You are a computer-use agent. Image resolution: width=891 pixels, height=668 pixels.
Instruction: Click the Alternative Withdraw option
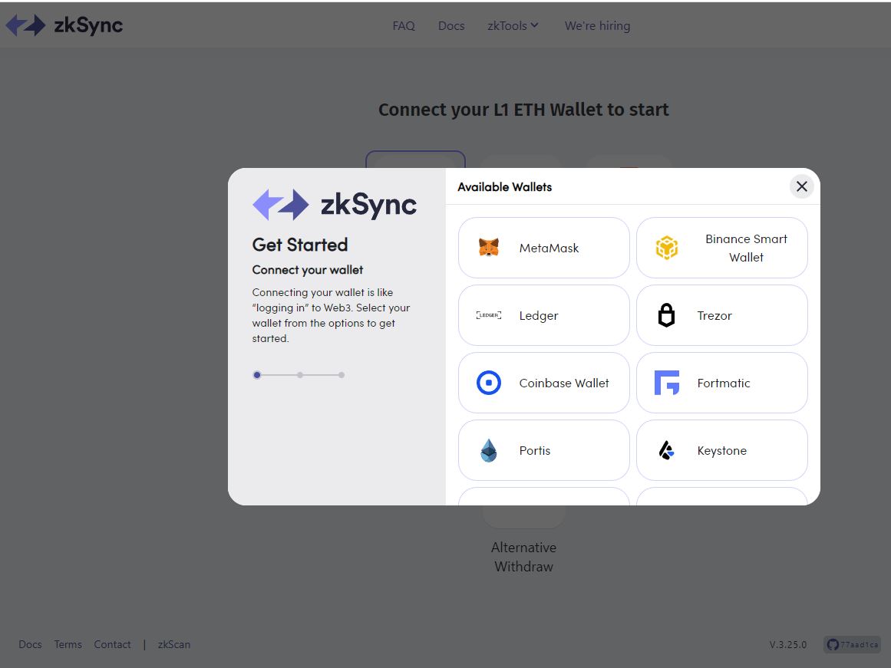tap(523, 557)
